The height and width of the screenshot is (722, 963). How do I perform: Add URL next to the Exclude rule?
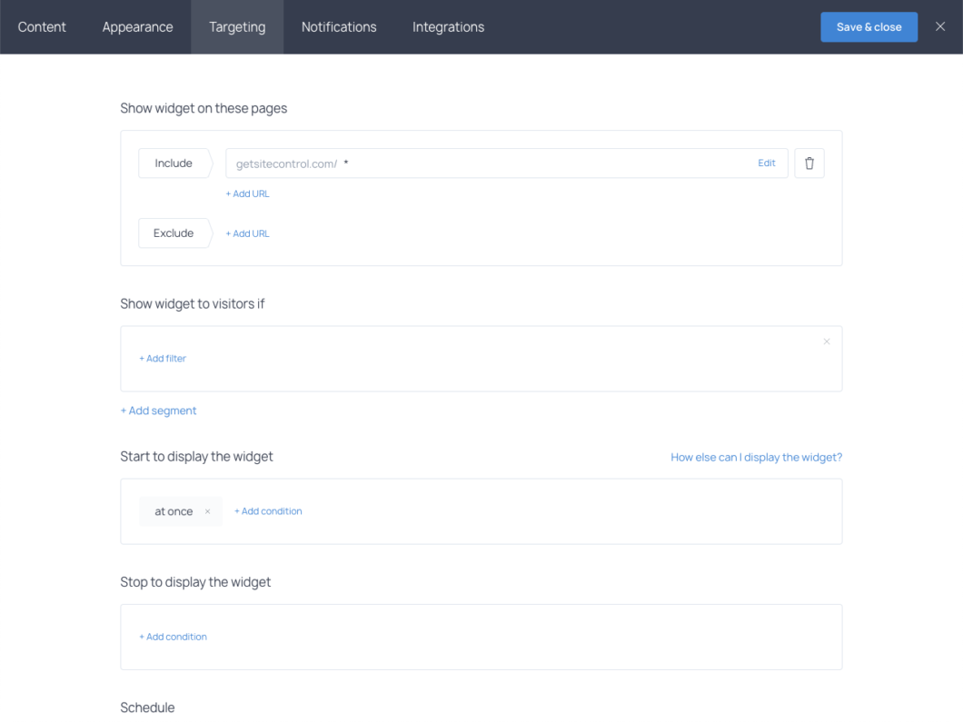[x=247, y=233]
